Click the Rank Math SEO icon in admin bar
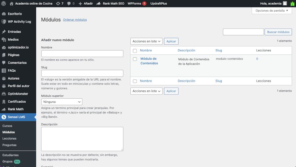 click(x=99, y=4)
